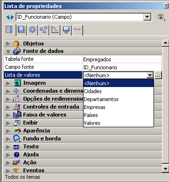Open the shapes icon tab
Image resolution: width=169 pixels, height=182 pixels.
click(x=44, y=29)
